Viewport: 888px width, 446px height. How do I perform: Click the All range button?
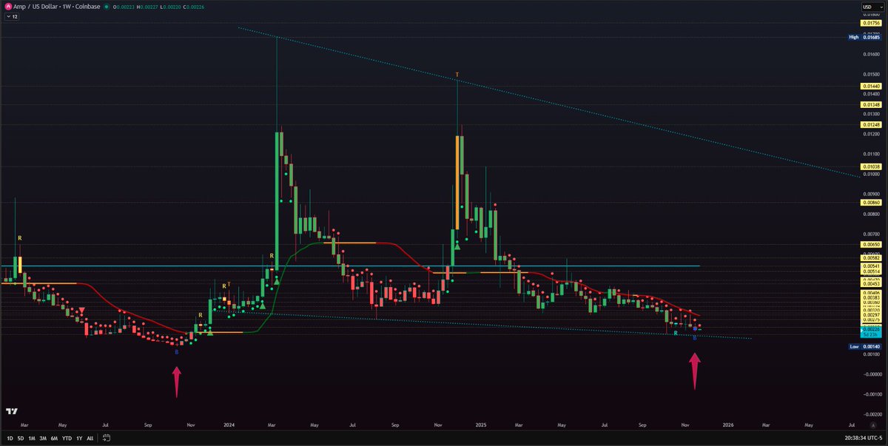90,438
